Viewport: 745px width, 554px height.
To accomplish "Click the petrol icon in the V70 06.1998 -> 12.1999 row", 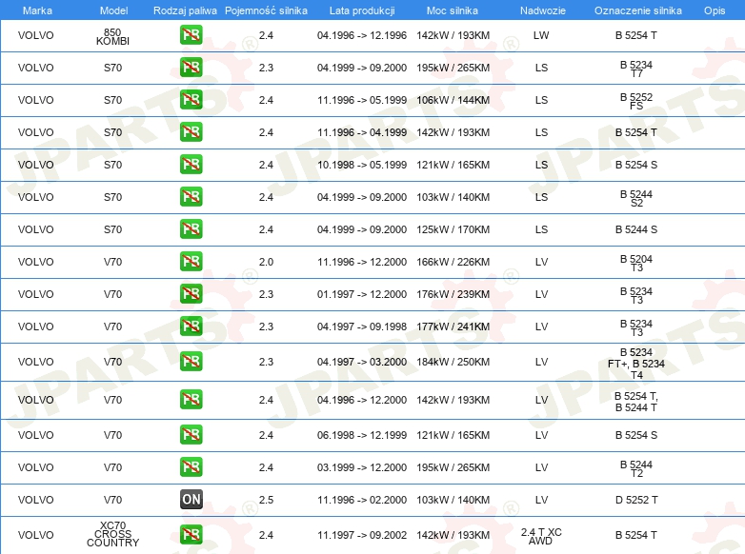I will tap(191, 434).
